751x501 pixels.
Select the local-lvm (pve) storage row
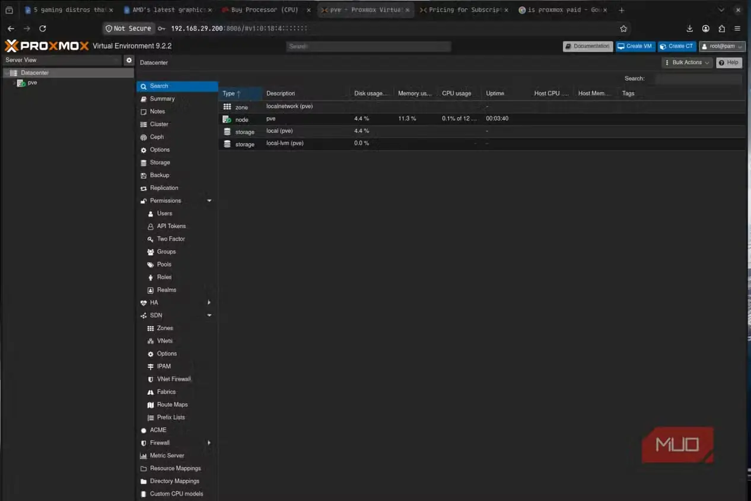tap(482, 144)
